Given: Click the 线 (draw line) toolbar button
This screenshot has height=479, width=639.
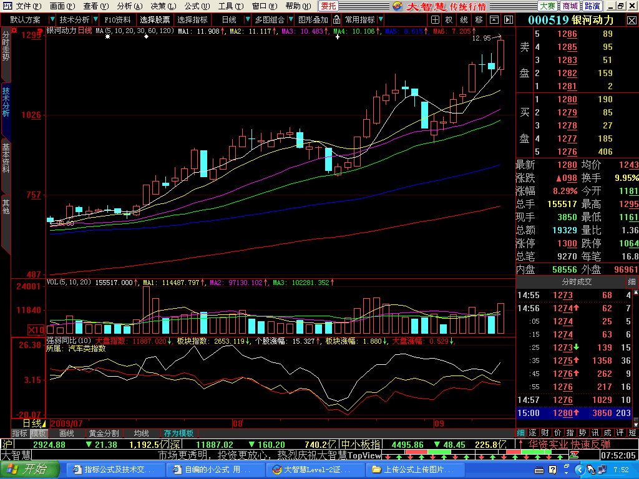Looking at the screenshot, I should point(464,19).
